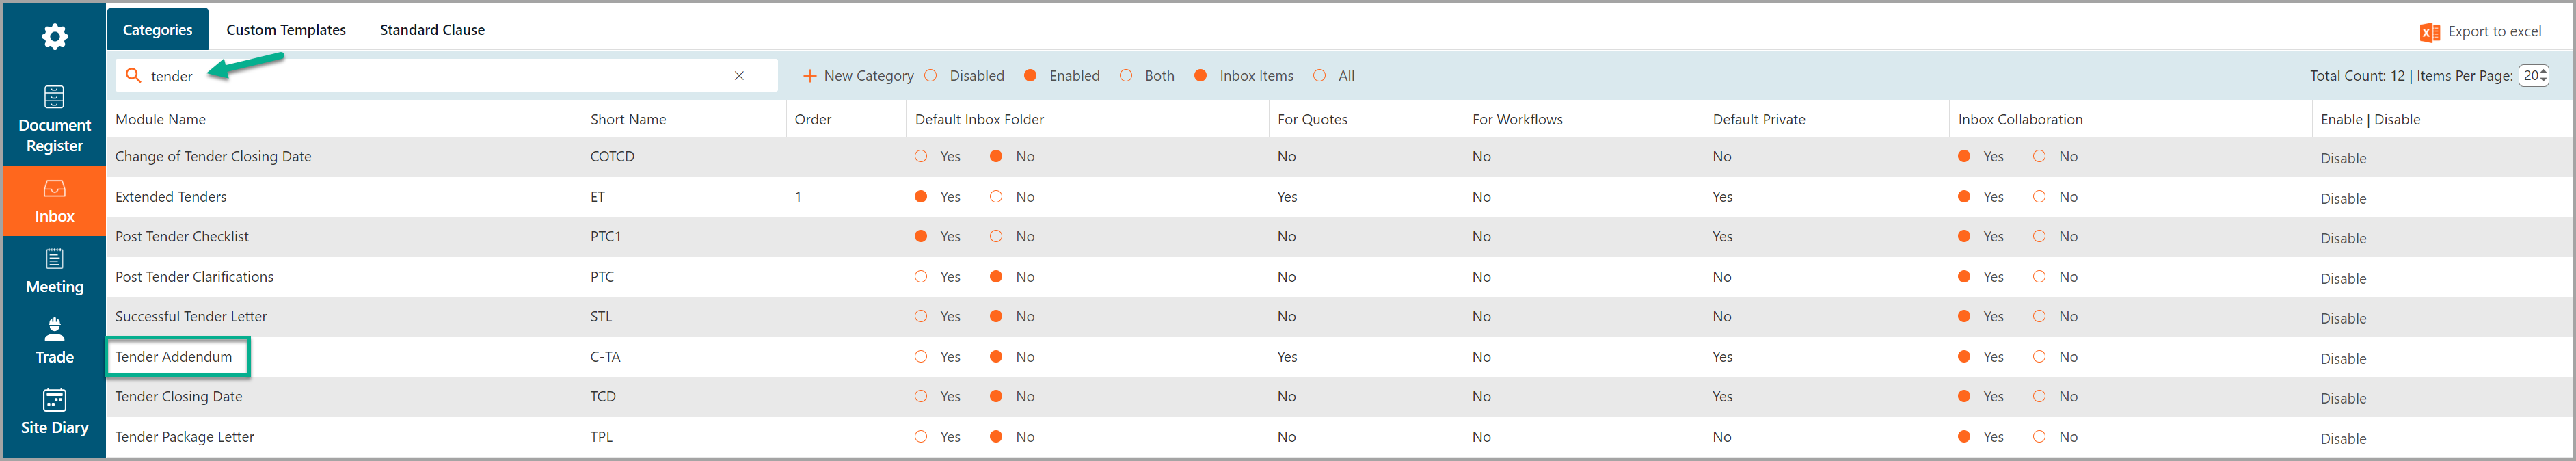The height and width of the screenshot is (461, 2576).
Task: Sort by Module Name column header
Action: point(160,119)
